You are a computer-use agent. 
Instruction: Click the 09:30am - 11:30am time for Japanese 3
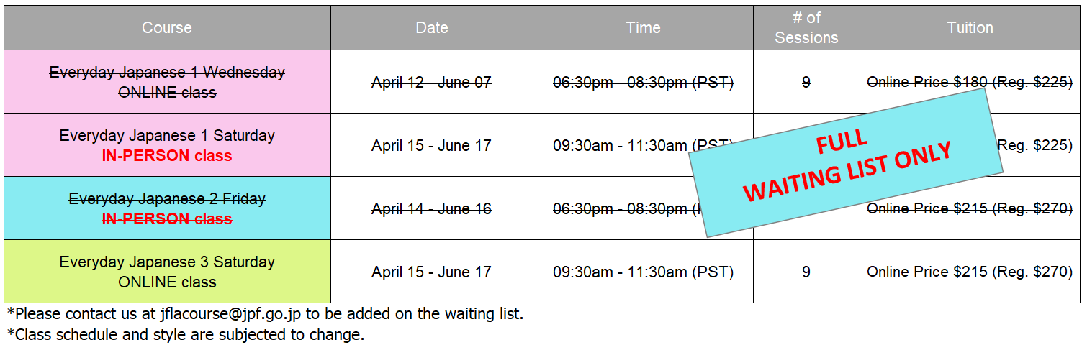tap(643, 272)
